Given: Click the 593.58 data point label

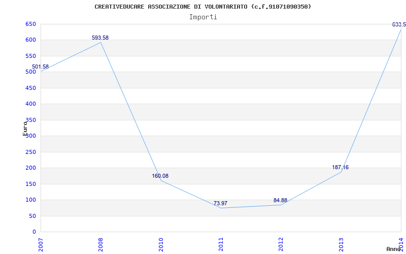Looking at the screenshot, I should point(100,38).
